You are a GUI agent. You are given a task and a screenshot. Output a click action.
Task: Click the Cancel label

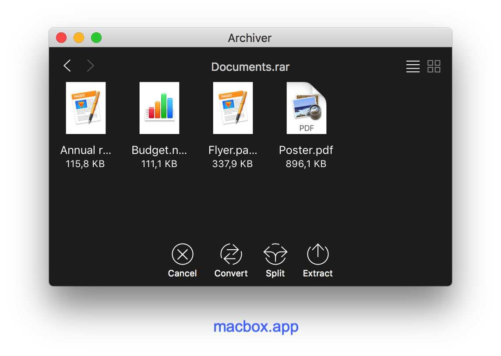click(x=183, y=273)
